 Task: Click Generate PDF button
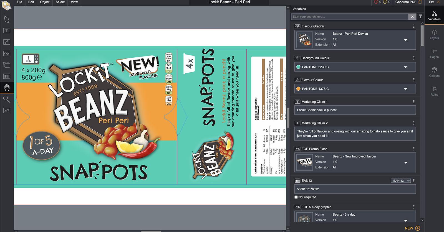tap(408, 2)
